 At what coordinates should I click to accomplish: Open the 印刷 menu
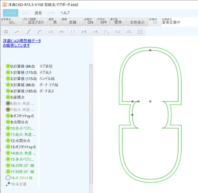(51, 13)
